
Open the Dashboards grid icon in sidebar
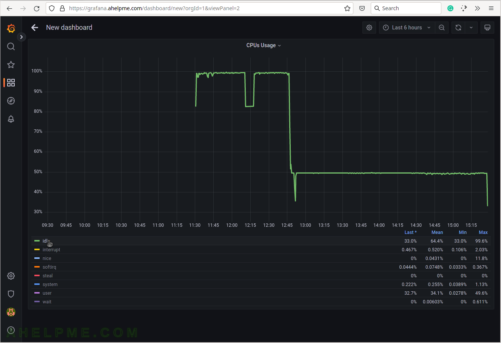(x=11, y=83)
